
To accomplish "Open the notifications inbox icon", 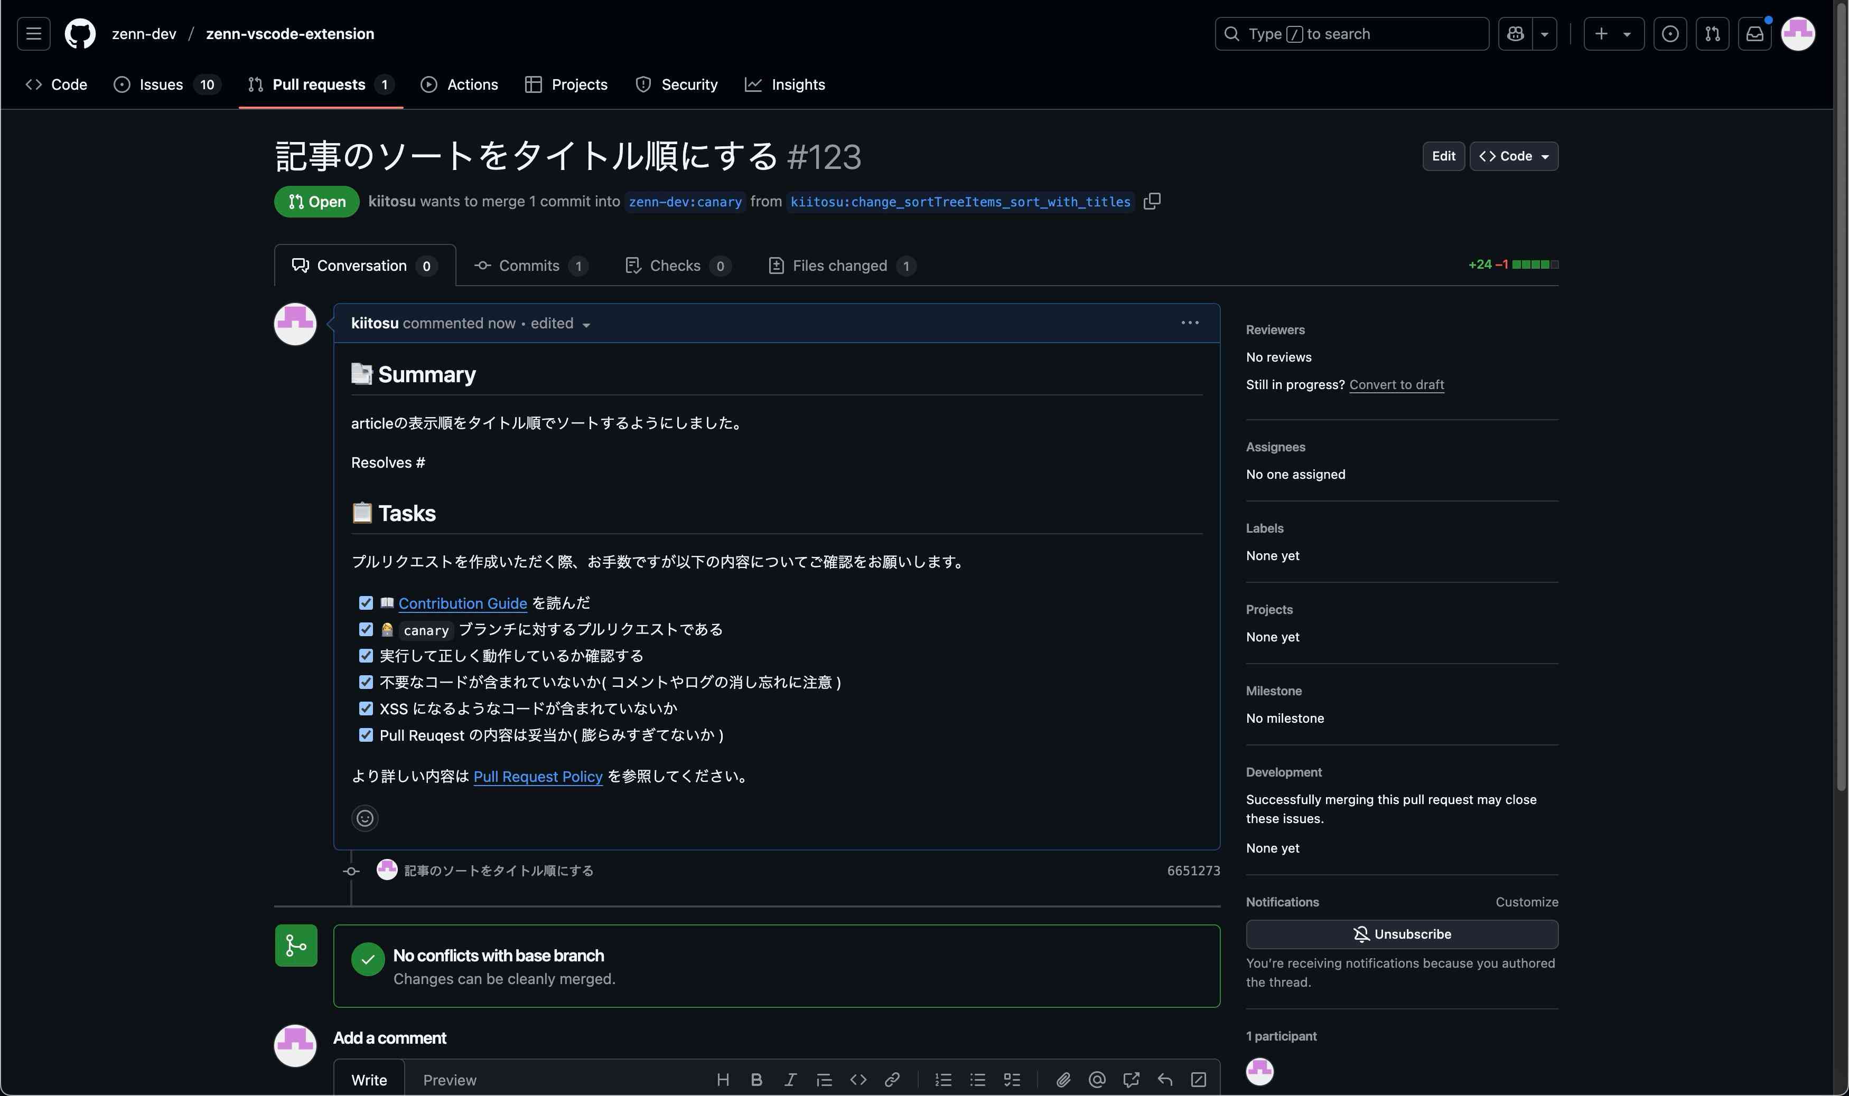I will click(1754, 34).
